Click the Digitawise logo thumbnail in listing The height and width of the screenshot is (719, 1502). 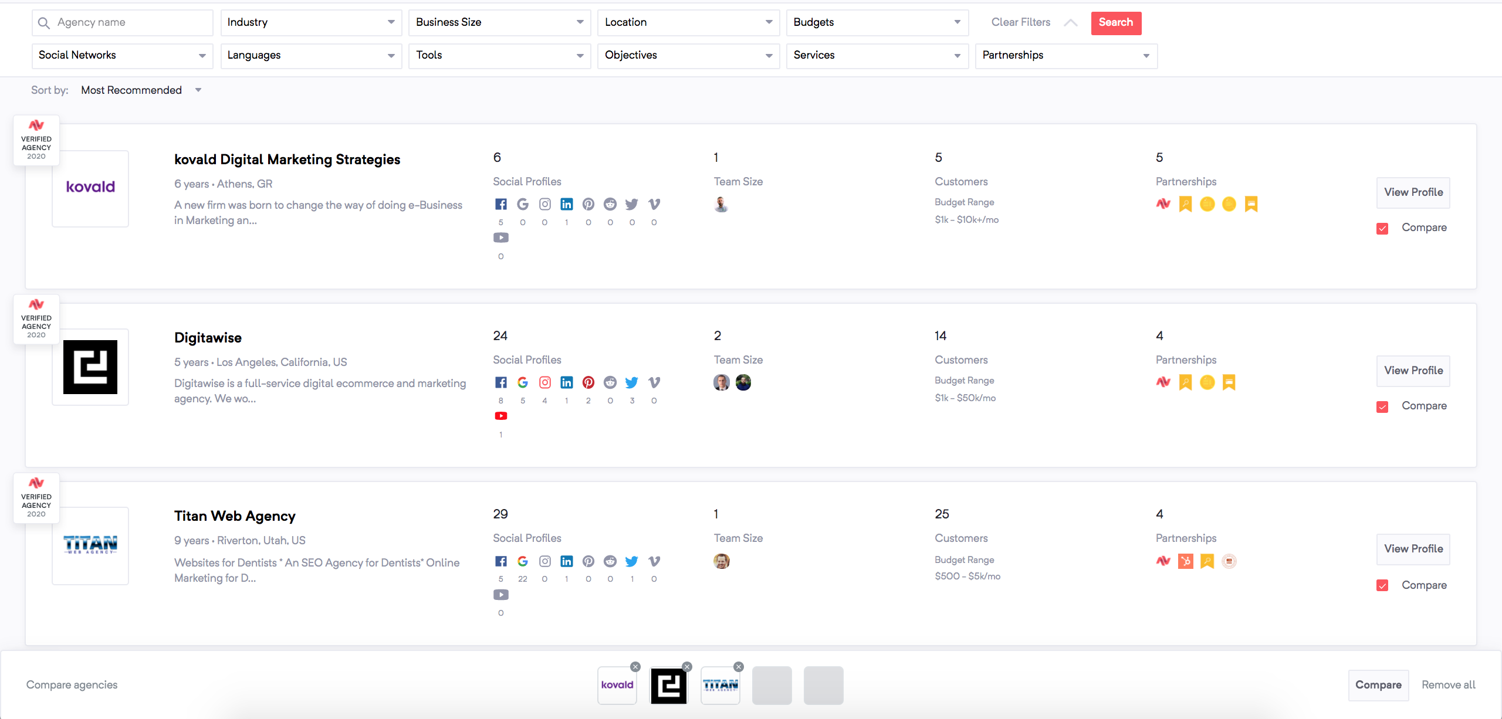tap(90, 367)
